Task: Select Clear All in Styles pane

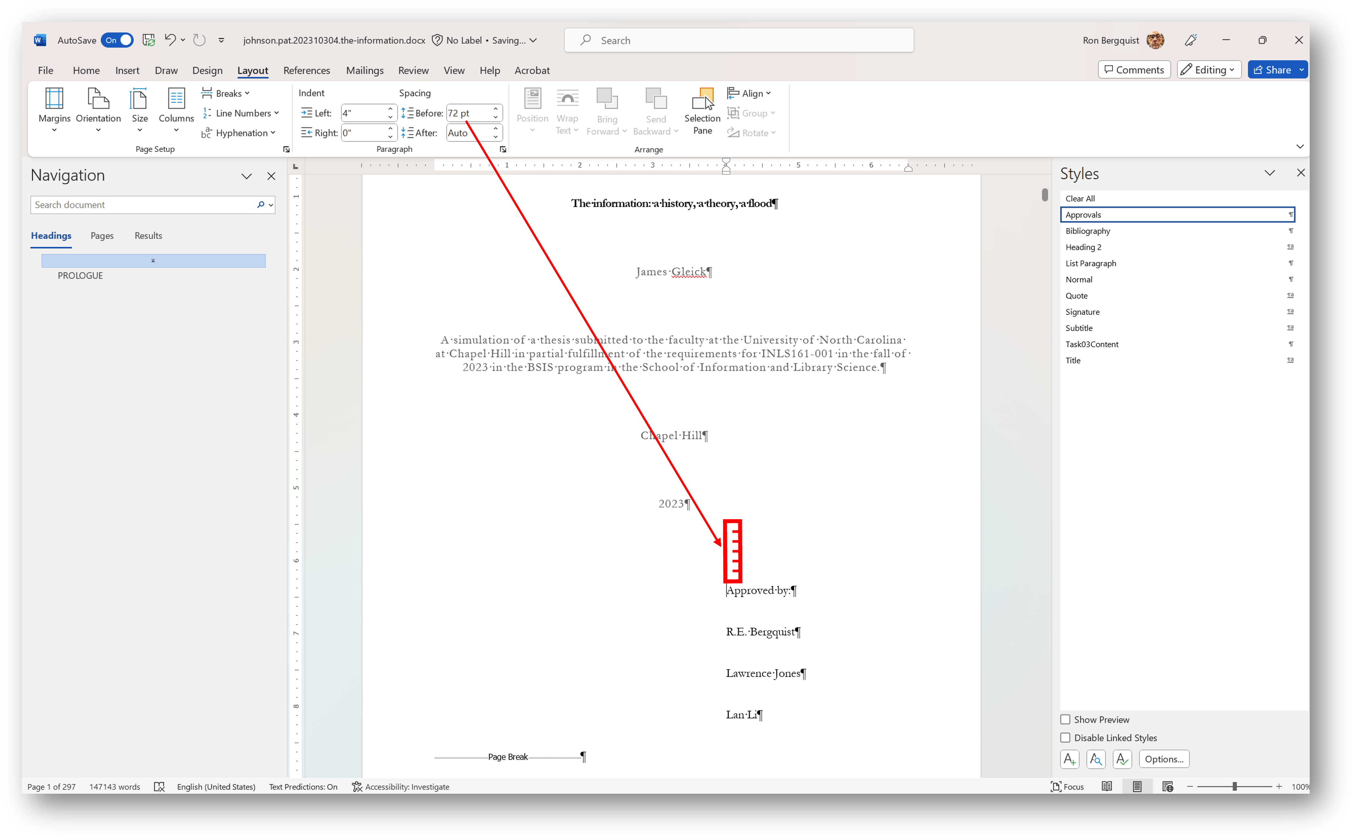Action: click(x=1079, y=198)
